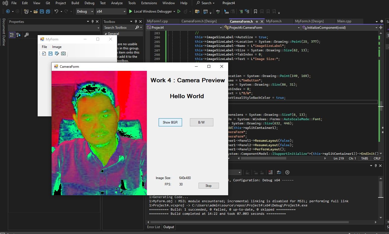The width and height of the screenshot is (389, 234).
Task: Click the split editor icon at code top-right
Action: [x=381, y=28]
